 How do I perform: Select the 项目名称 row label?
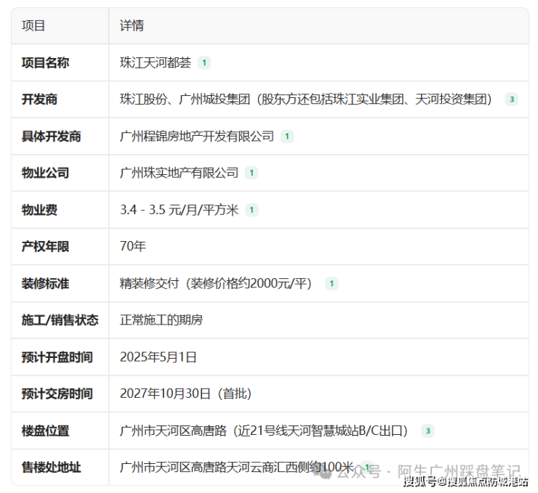45,62
